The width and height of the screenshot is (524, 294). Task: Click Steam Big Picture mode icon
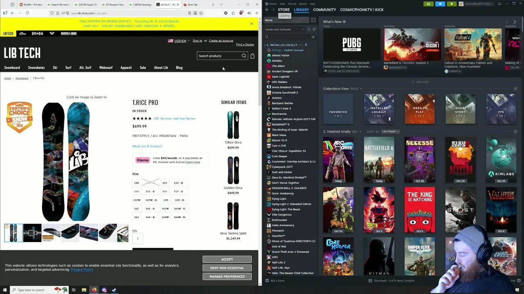point(499,4)
